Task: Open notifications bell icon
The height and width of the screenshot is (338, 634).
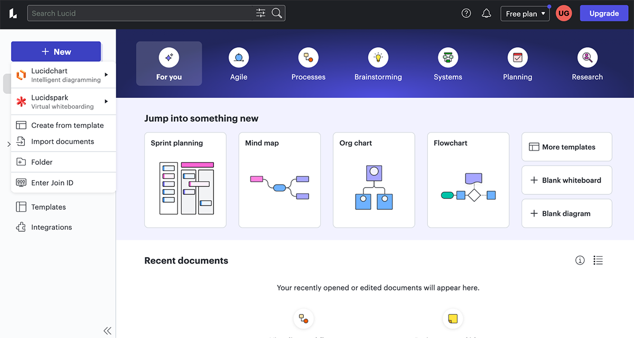Action: (487, 14)
